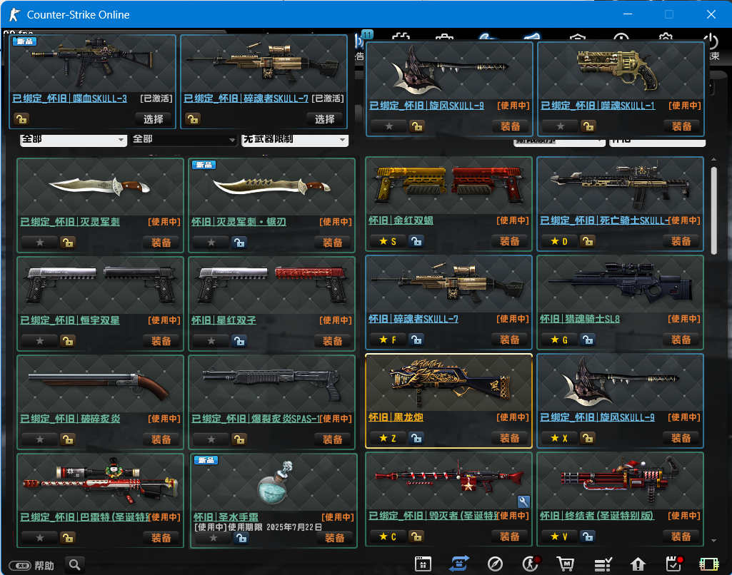Toggle the star V favorite on 终结者

click(x=559, y=536)
